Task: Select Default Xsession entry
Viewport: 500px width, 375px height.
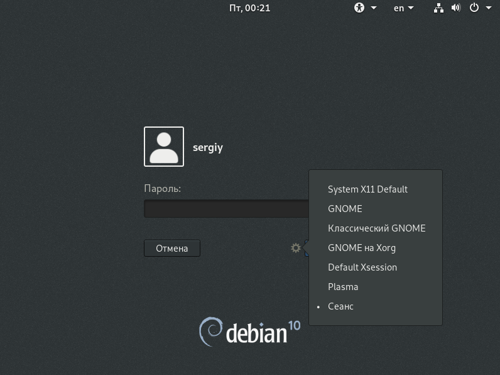Action: tap(376, 267)
